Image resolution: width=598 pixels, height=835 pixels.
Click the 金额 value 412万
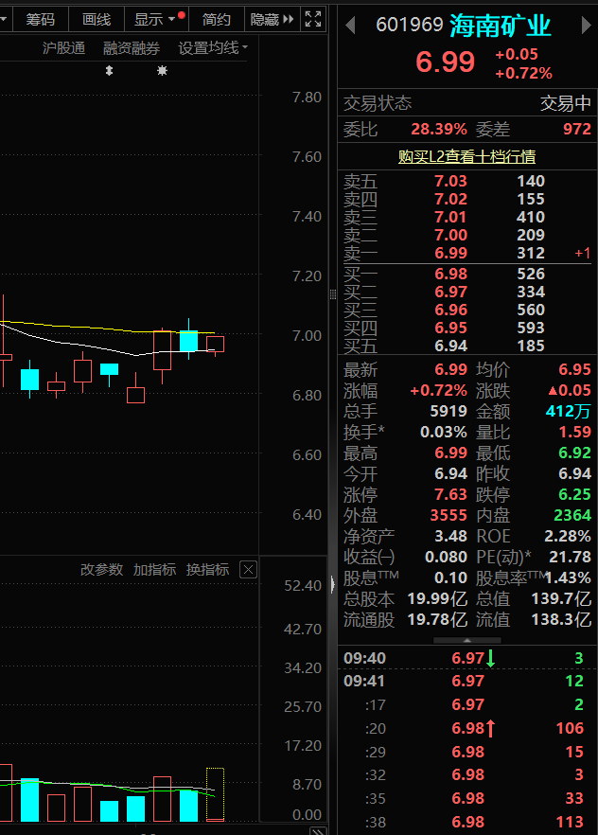click(569, 411)
